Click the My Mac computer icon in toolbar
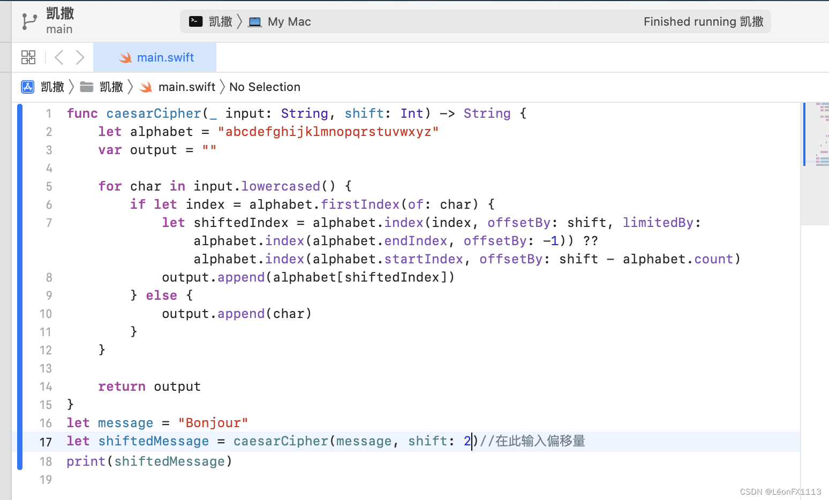829x500 pixels. [x=254, y=21]
